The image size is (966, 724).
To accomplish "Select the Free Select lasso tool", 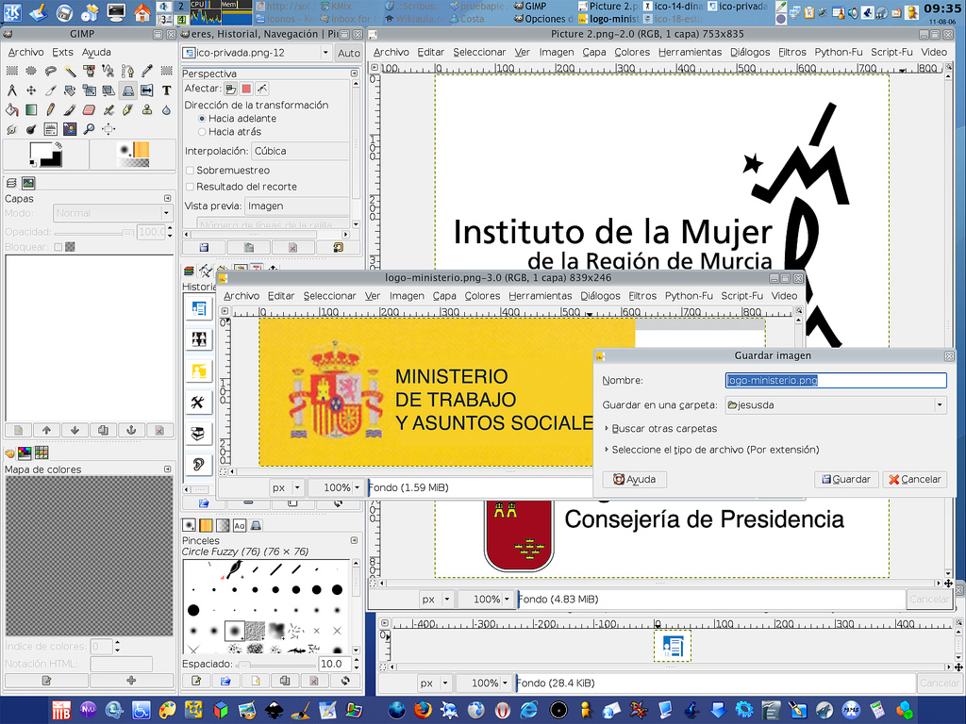I will (x=51, y=72).
